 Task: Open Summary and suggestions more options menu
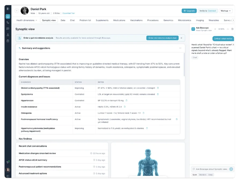(x=180, y=48)
